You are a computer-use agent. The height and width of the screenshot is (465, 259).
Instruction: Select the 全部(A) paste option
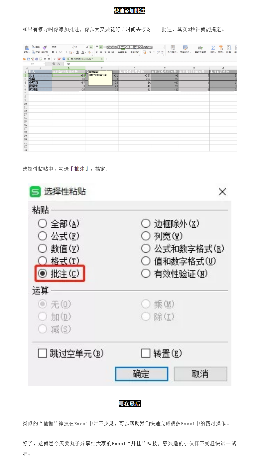pyautogui.click(x=43, y=224)
